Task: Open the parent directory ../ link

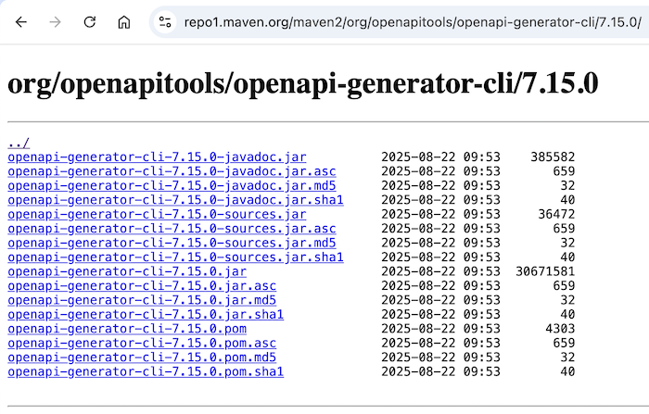Action: (x=19, y=144)
